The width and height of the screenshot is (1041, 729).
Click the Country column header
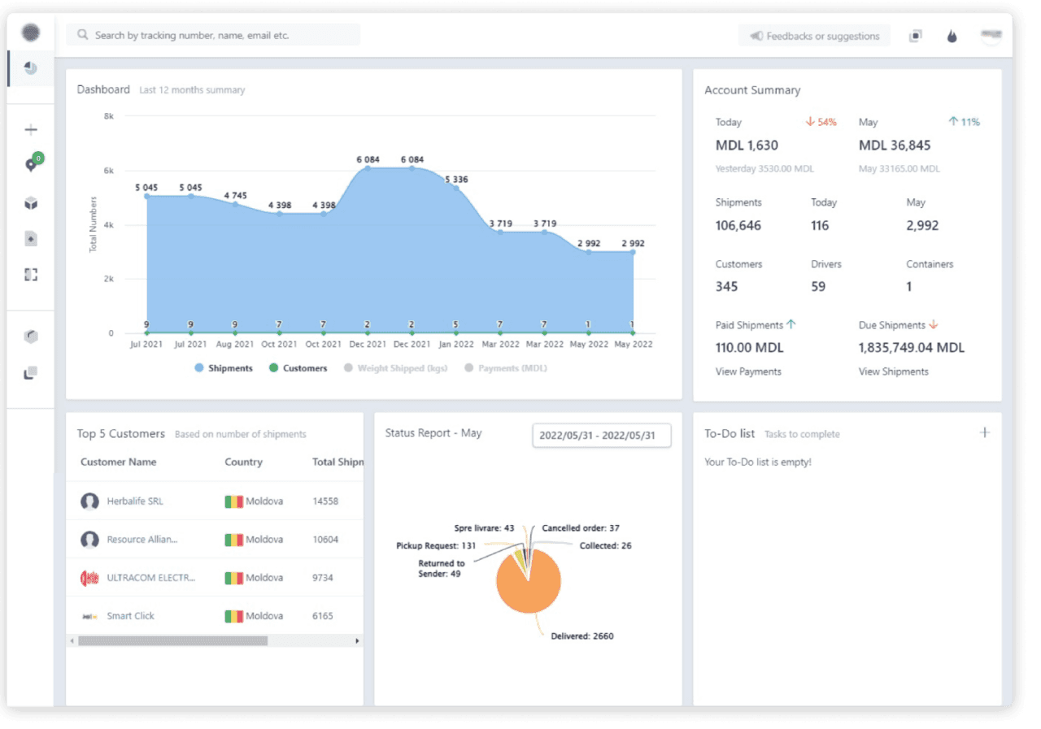tap(243, 462)
